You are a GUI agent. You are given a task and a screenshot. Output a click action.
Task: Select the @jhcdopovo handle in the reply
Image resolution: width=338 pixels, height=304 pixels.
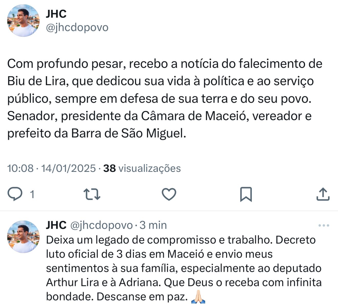point(101,225)
